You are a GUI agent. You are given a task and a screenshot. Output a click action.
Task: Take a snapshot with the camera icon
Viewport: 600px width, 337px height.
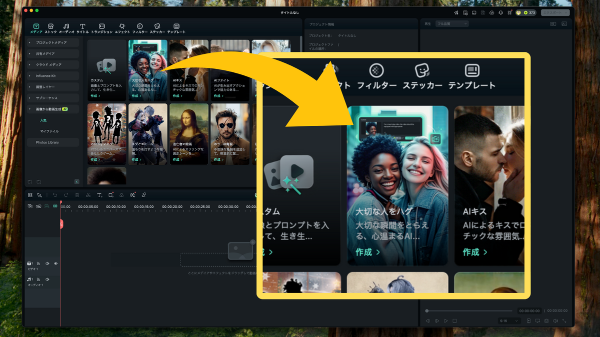pos(546,321)
